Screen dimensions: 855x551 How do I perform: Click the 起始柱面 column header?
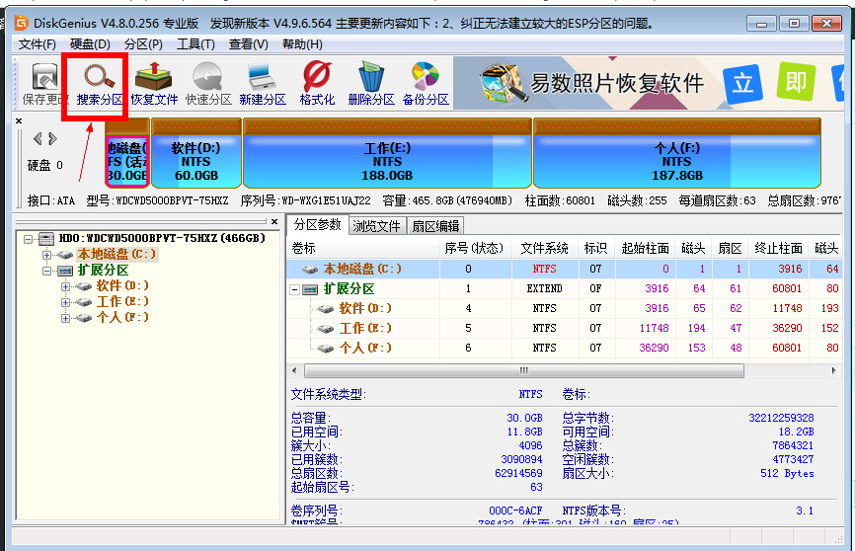coord(645,248)
